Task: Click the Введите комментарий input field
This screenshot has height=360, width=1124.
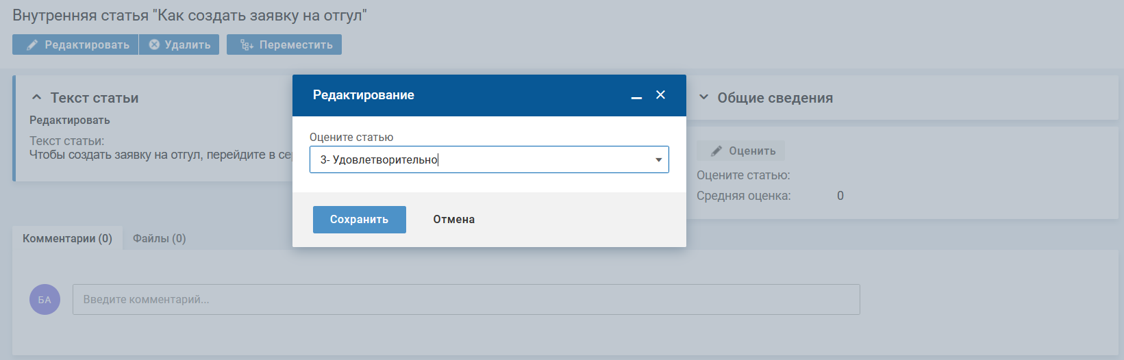Action: click(466, 300)
